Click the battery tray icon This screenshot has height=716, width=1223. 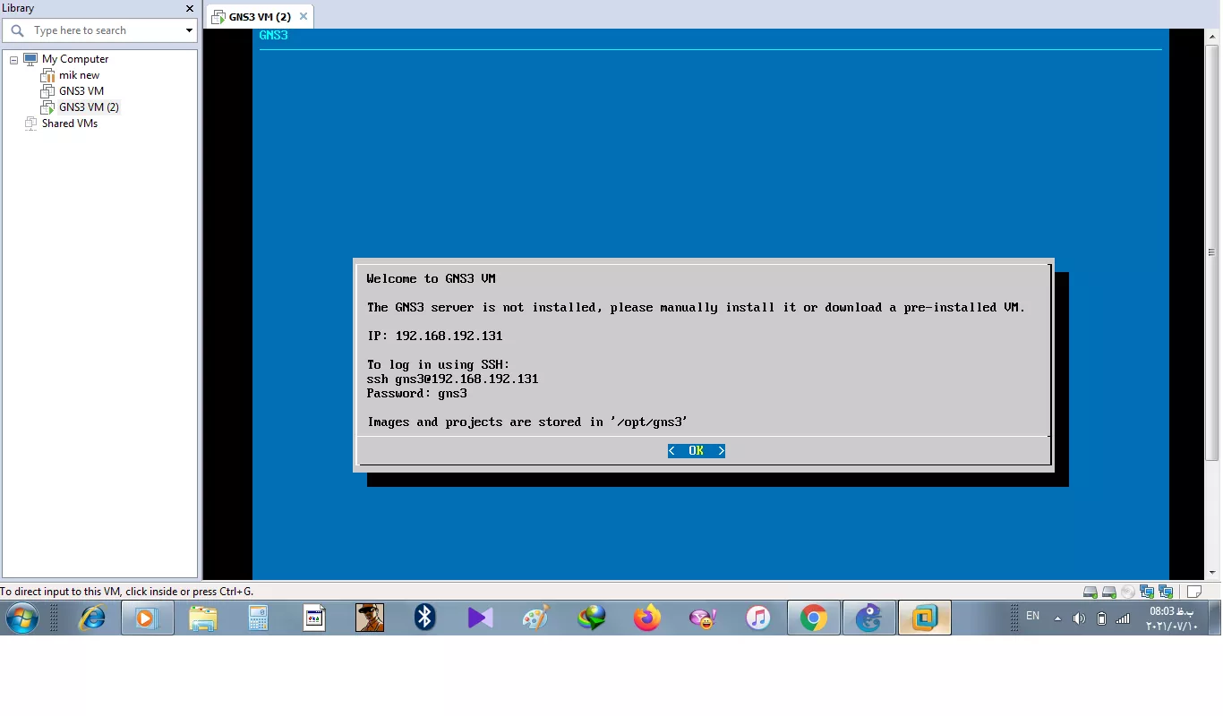point(1101,618)
